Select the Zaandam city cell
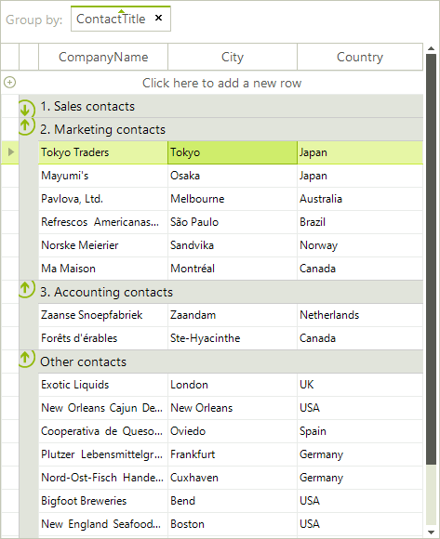Screen dimensions: 440x539 click(233, 315)
